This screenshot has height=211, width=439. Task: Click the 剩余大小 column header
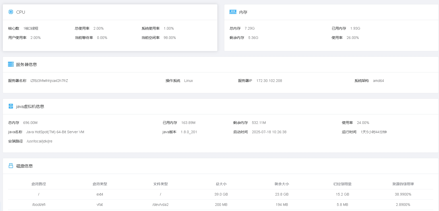(x=282, y=184)
